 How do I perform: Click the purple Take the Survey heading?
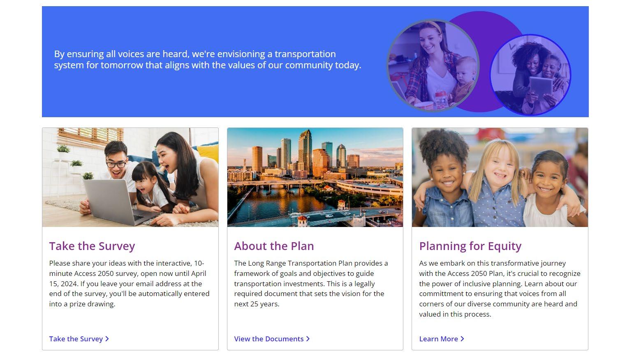tap(92, 246)
